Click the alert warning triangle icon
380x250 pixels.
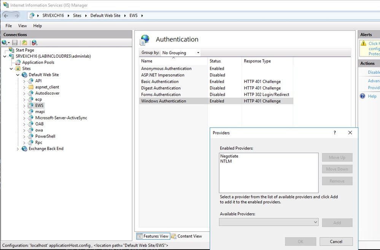[364, 43]
